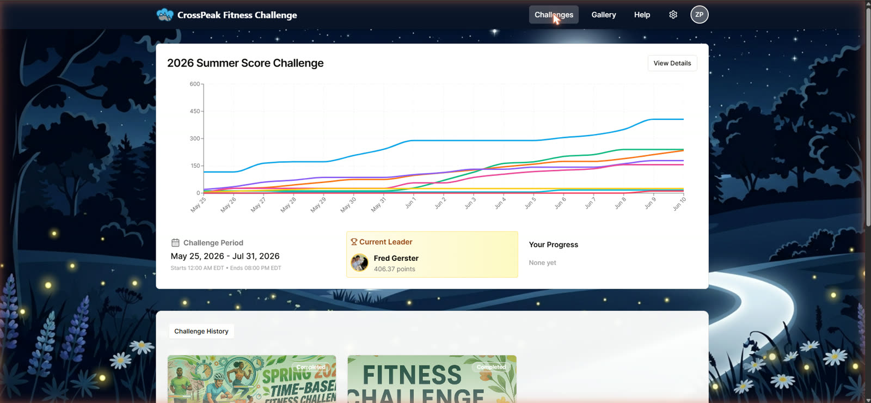Click the Completed badge on Spring card
871x403 pixels.
click(x=311, y=367)
